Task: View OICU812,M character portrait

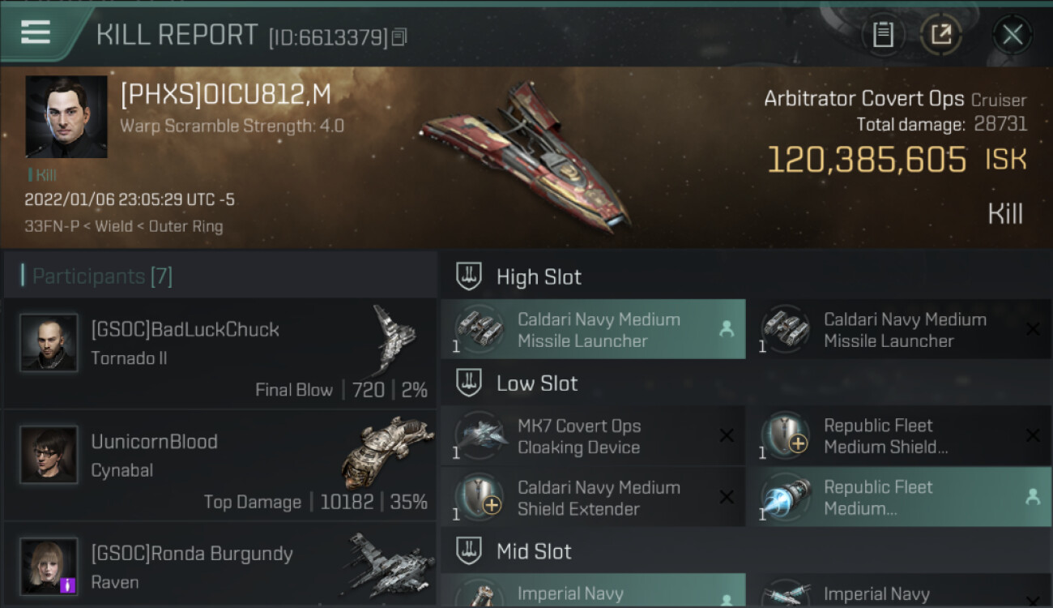Action: 66,117
